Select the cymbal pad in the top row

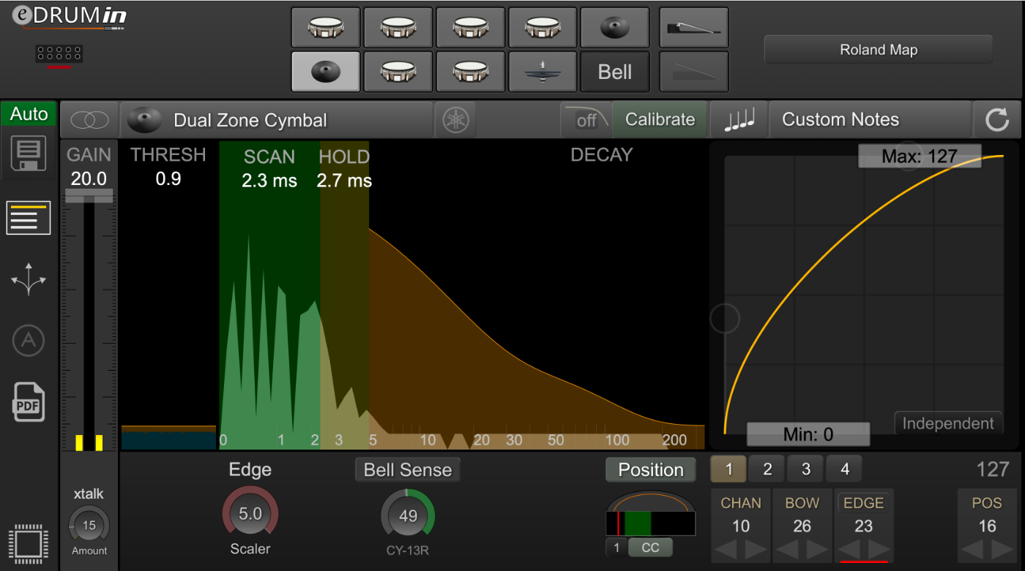[615, 28]
